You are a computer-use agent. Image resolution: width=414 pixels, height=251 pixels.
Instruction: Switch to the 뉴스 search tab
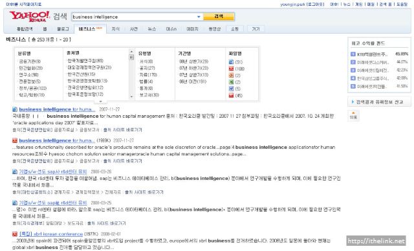click(152, 29)
